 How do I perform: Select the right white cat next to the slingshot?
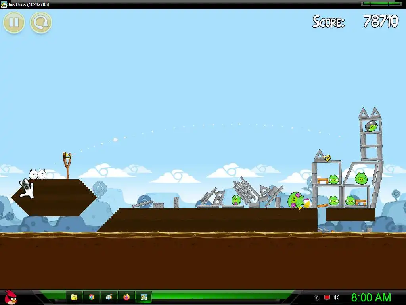(42, 174)
